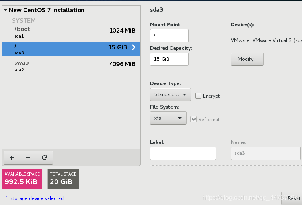Open the File System xfs dropdown

(168, 118)
